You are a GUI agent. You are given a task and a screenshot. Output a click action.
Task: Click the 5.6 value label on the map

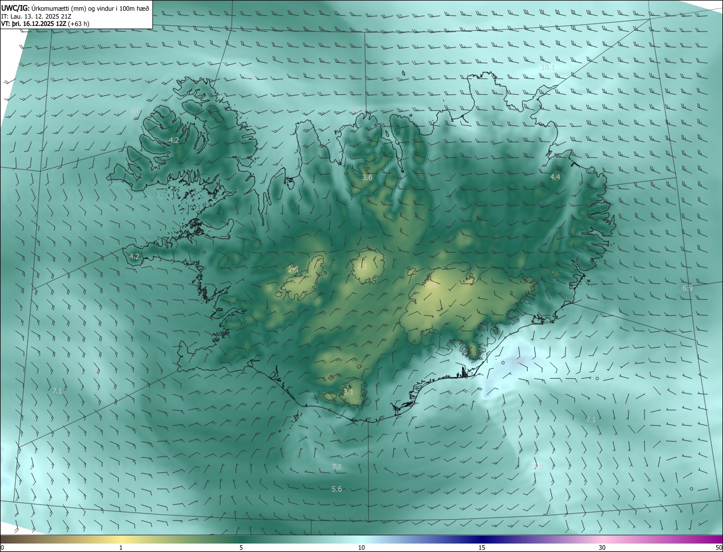[337, 489]
